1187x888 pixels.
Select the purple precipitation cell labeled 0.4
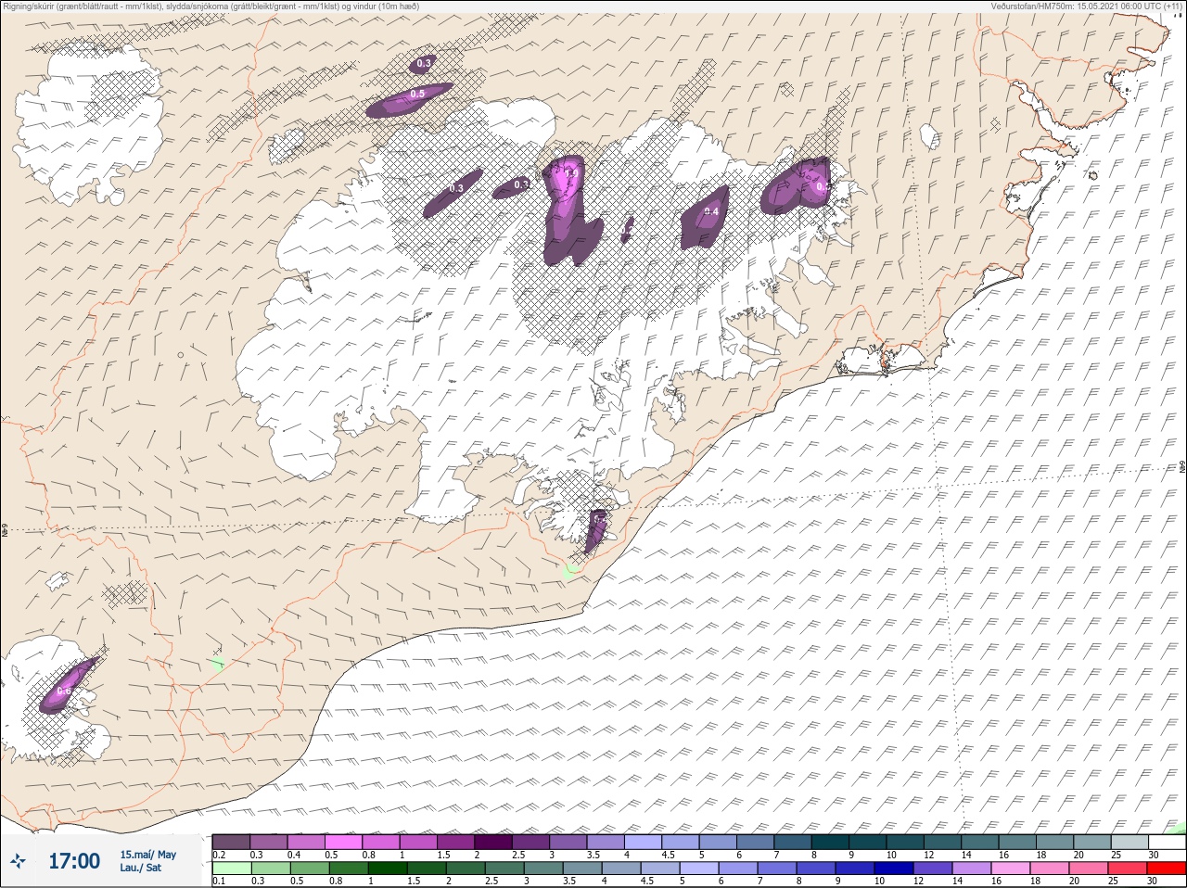pos(705,218)
